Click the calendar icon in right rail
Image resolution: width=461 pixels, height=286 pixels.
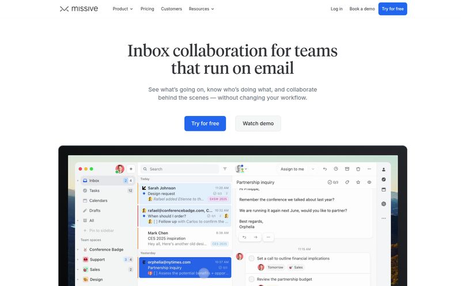pyautogui.click(x=384, y=190)
